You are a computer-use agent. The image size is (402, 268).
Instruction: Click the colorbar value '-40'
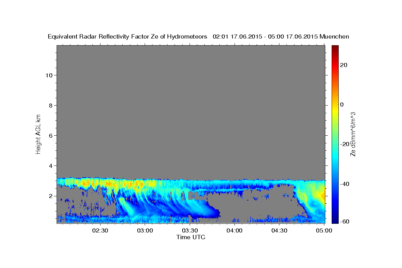(344, 184)
